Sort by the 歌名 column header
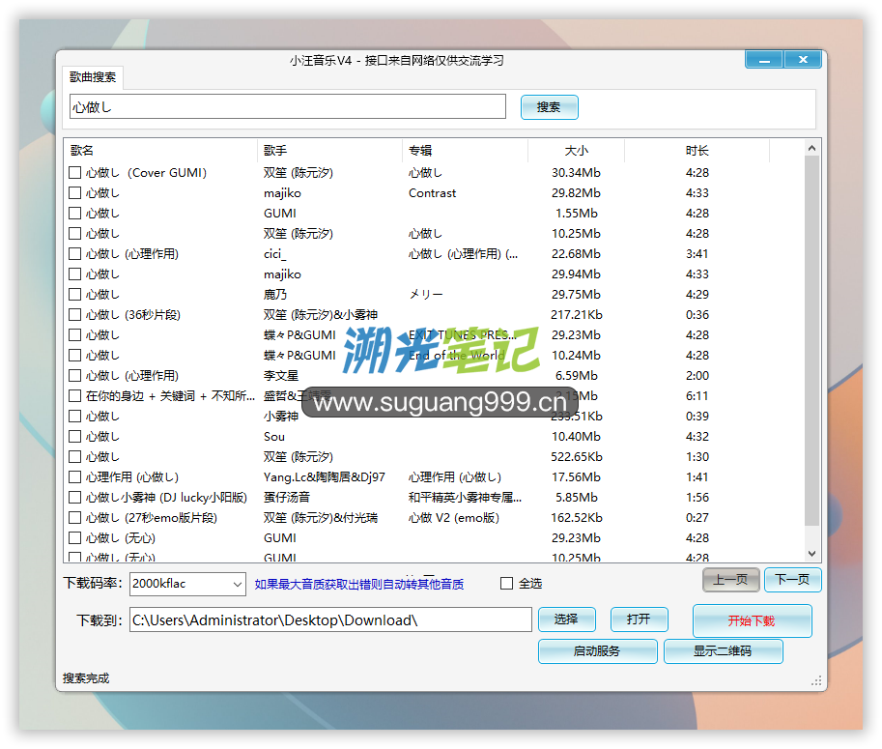This screenshot has height=749, width=882. coord(160,150)
